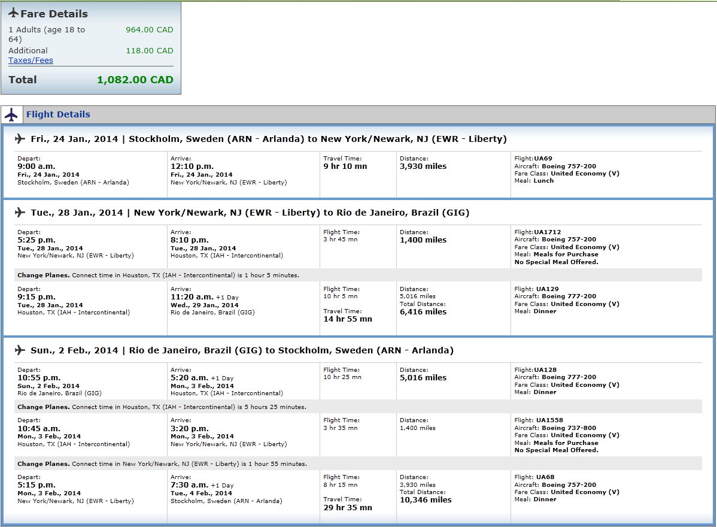
Task: Click the airplane icon in Flight Details header
Action: (x=11, y=114)
